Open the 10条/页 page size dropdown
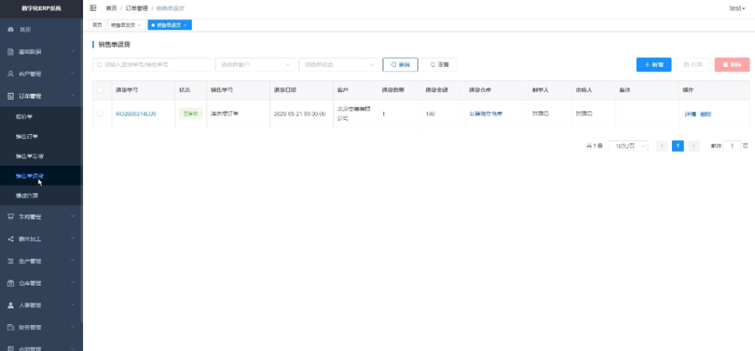 pos(628,146)
